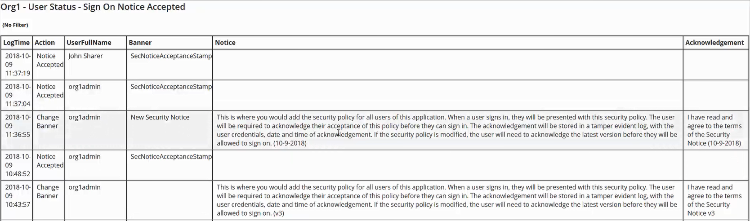Viewport: 750px width, 221px height.
Task: Sort by the UserFullName column header
Action: (x=89, y=43)
